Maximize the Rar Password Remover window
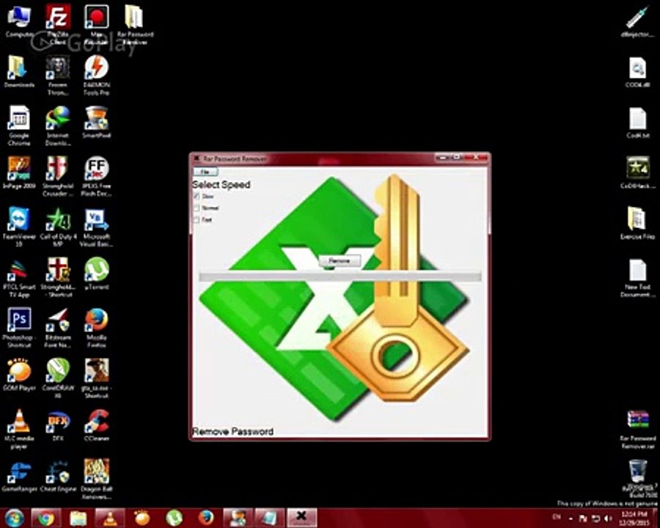 [456, 158]
